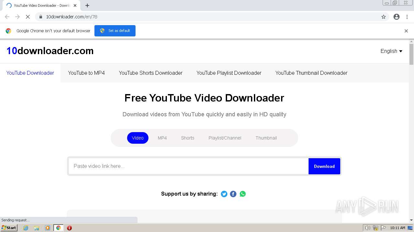Show desktop via far-right taskbar icon
The height and width of the screenshot is (232, 414).
(x=410, y=228)
